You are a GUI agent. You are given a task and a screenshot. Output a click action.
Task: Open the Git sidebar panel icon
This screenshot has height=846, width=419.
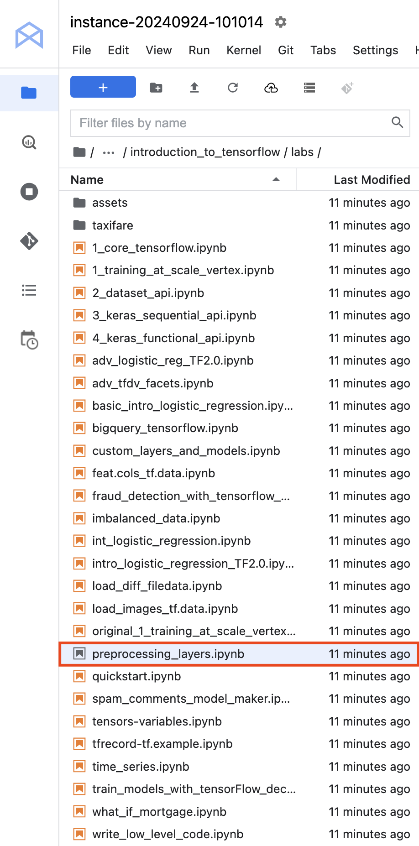tap(29, 241)
